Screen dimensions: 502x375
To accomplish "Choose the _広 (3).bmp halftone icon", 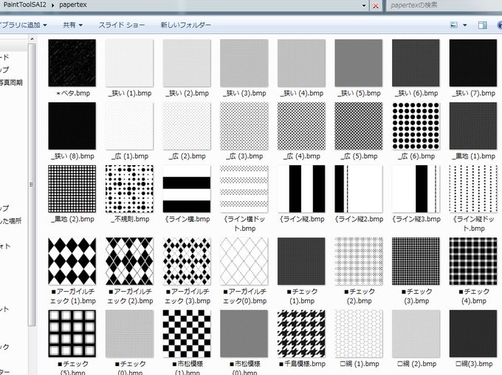I will tap(244, 126).
